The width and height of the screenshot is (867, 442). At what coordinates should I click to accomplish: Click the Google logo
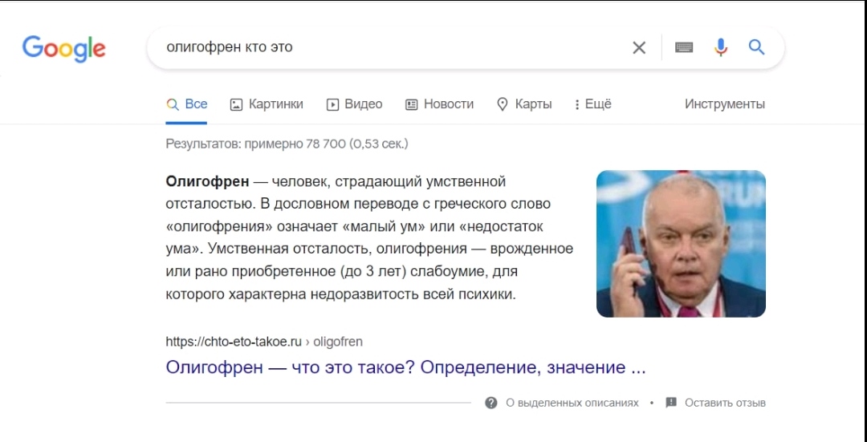click(63, 49)
